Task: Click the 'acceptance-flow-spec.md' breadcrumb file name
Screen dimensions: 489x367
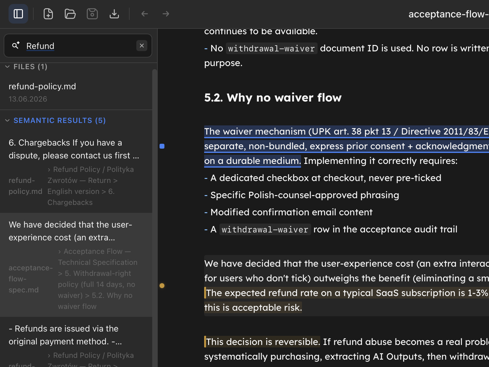Action: pyautogui.click(x=31, y=279)
